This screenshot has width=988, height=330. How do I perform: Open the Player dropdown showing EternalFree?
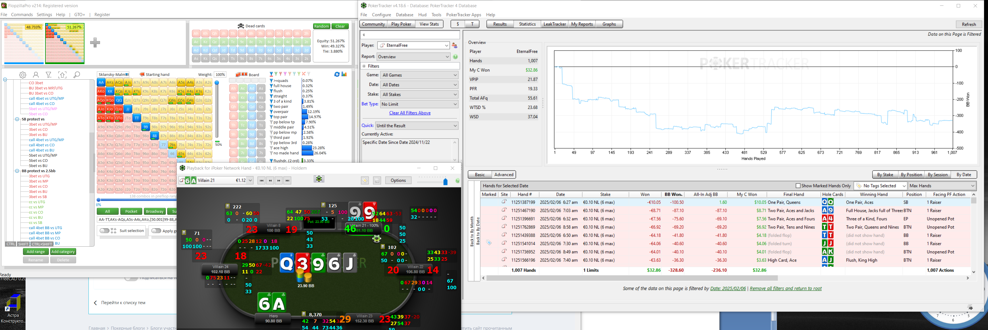[x=413, y=45]
